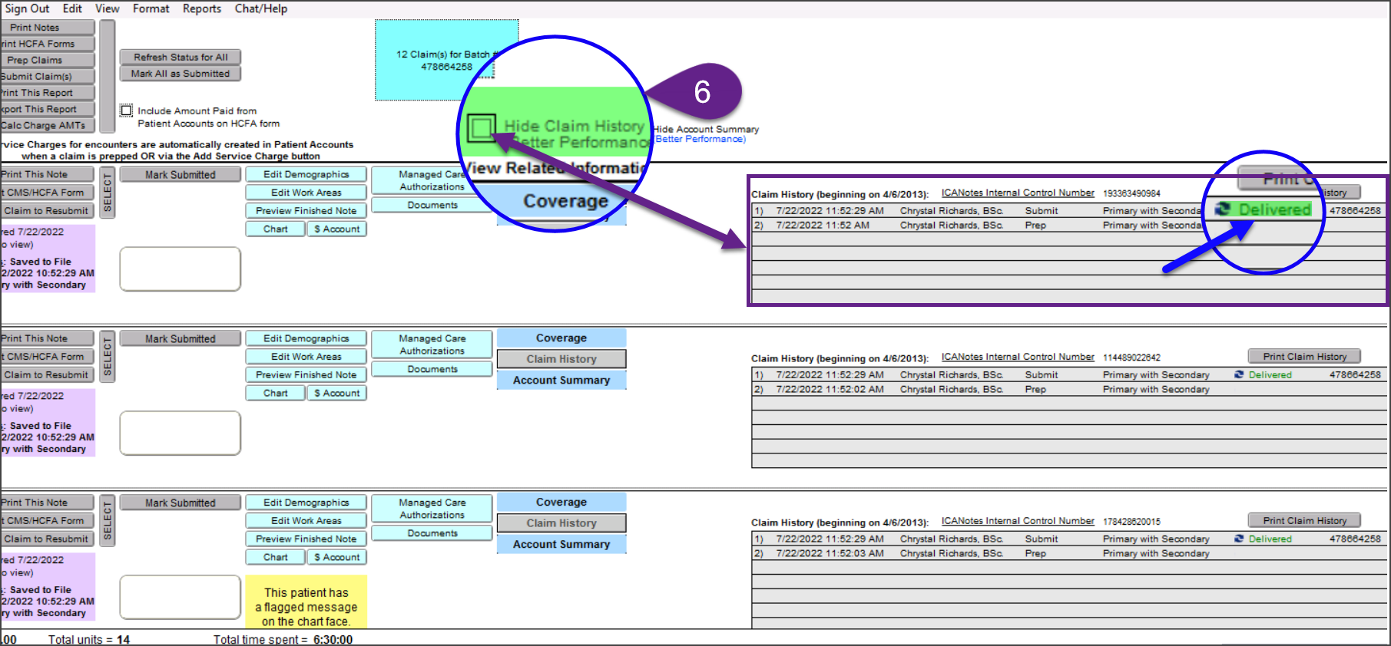The height and width of the screenshot is (646, 1391).
Task: Enable Include Amount Paid from Patient Accounts checkbox
Action: coord(127,110)
